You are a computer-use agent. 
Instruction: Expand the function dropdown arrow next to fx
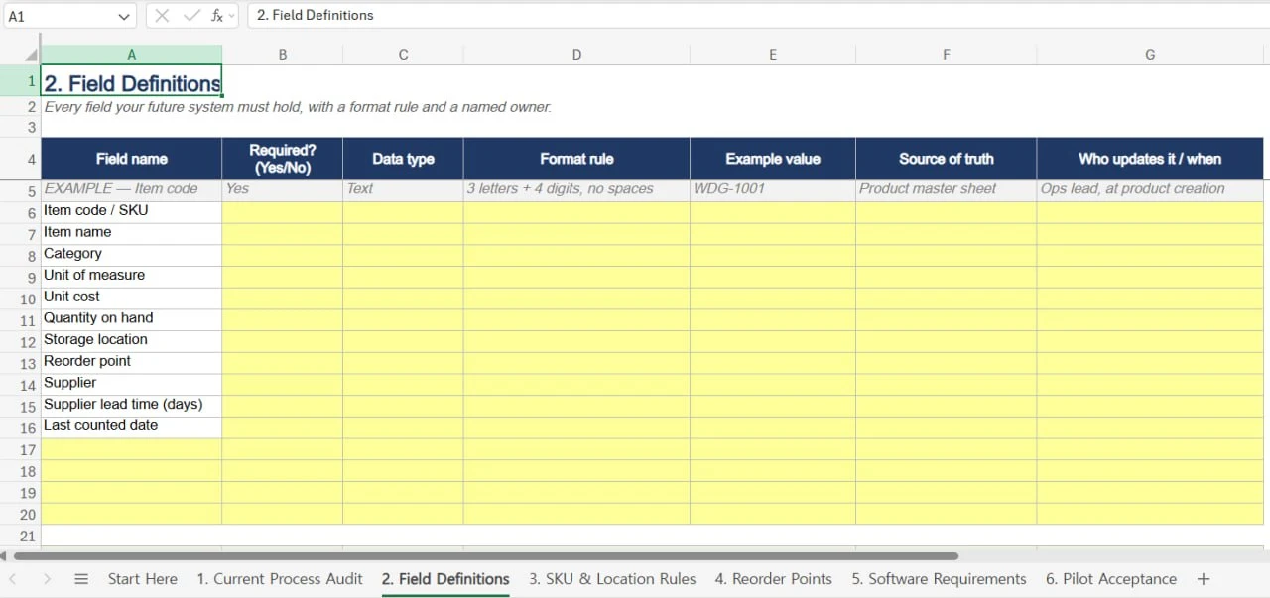point(232,16)
